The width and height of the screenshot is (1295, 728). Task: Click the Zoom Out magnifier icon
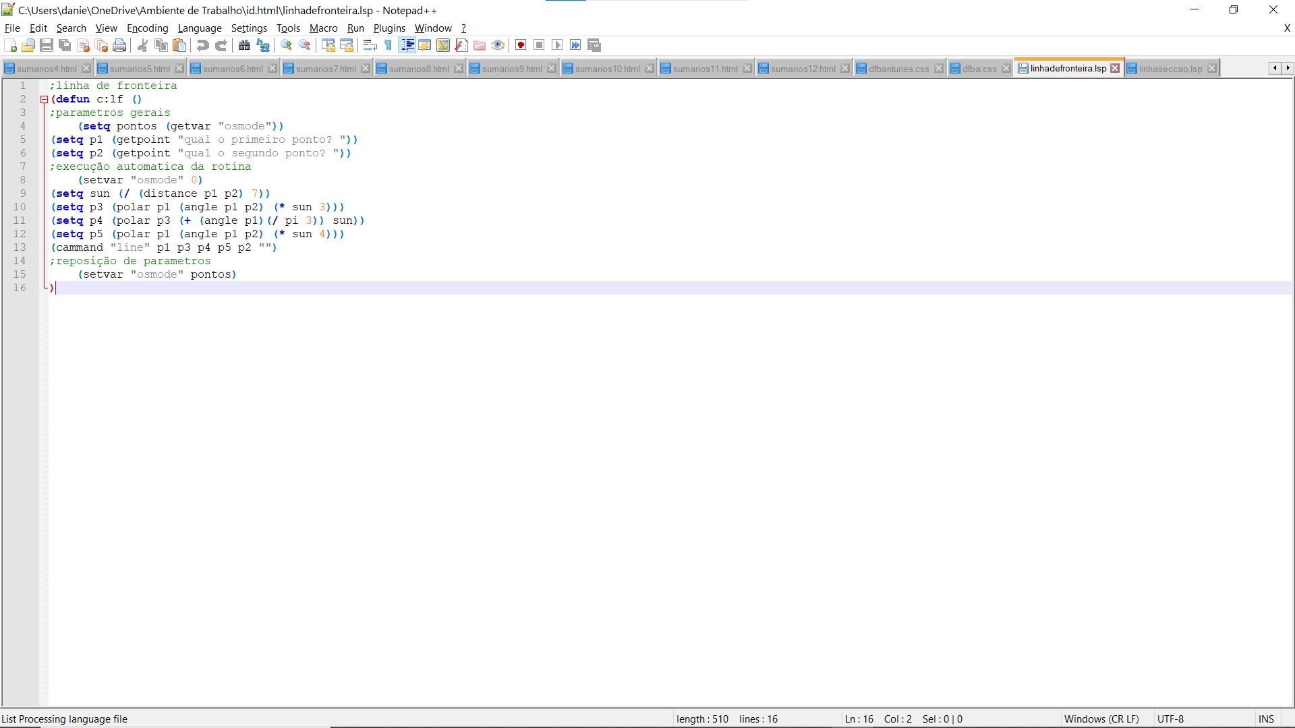click(x=305, y=45)
